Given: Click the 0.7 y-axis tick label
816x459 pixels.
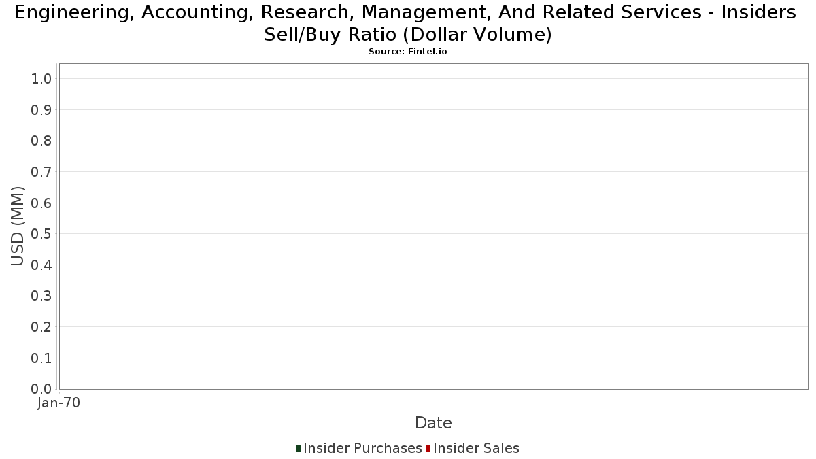Looking at the screenshot, I should [41, 172].
